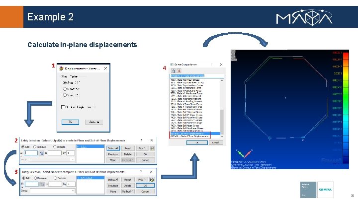Choose Add in the Select Nodes dialog

coord(23,178)
